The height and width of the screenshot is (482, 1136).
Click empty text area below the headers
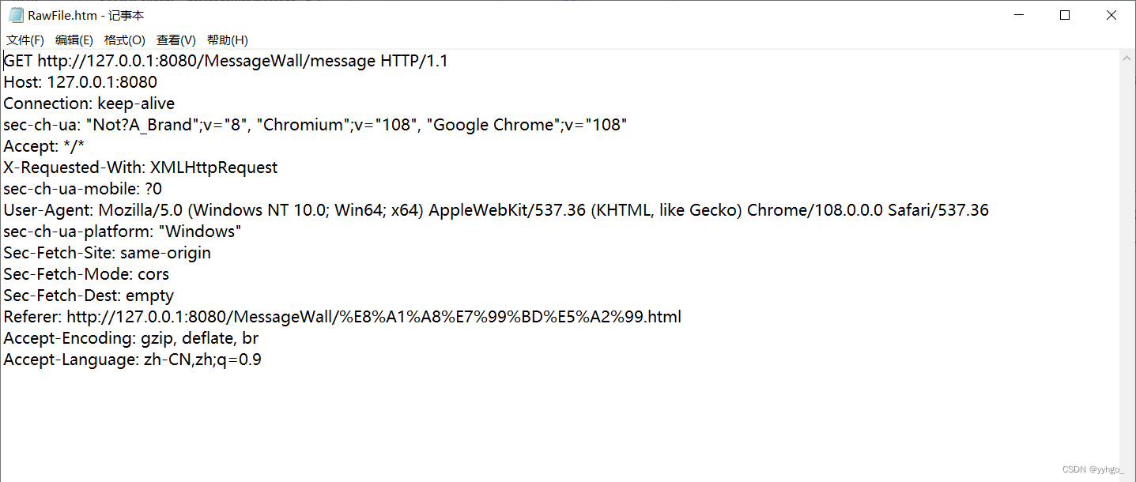553,423
